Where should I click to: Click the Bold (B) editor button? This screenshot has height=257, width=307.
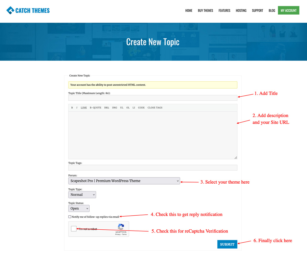tap(72, 108)
